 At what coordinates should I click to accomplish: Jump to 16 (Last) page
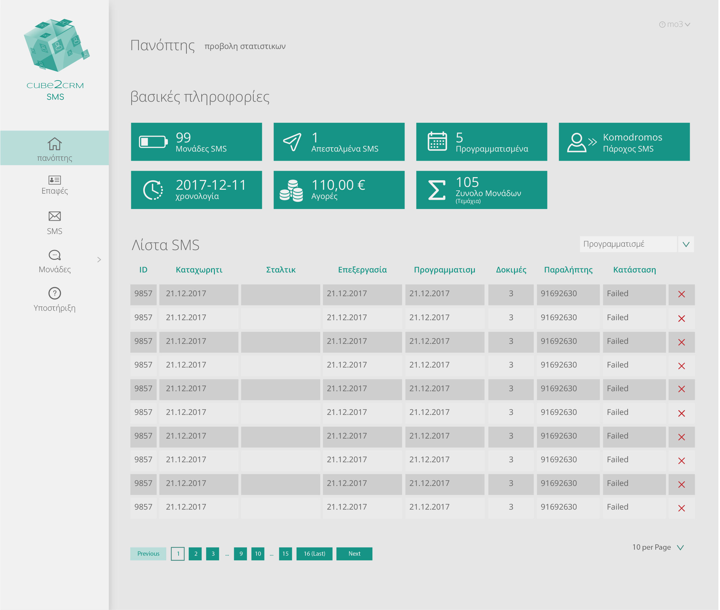pyautogui.click(x=314, y=554)
